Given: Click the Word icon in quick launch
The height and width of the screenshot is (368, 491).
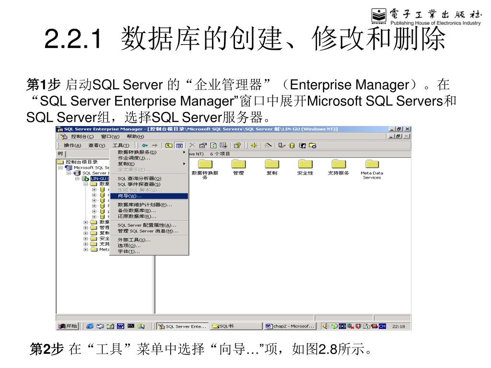Looking at the screenshot, I should [120, 326].
